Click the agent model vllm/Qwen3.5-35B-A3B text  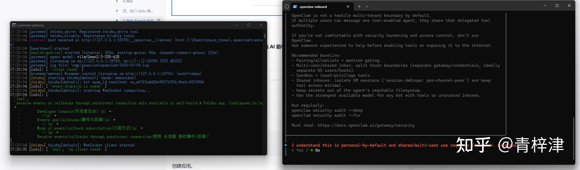click(98, 57)
